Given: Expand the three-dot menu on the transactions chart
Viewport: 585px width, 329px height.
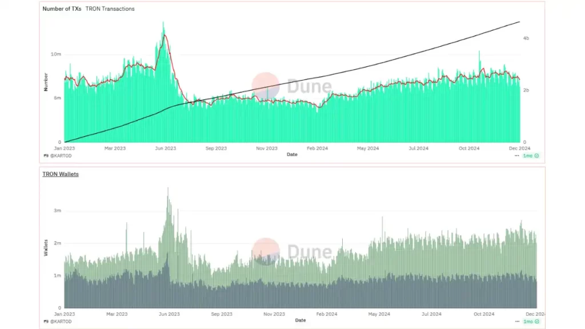Looking at the screenshot, I should pyautogui.click(x=517, y=155).
